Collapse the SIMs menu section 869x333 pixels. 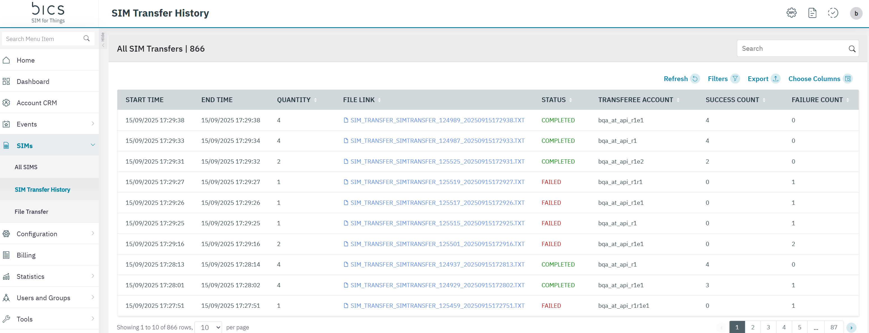coord(93,145)
